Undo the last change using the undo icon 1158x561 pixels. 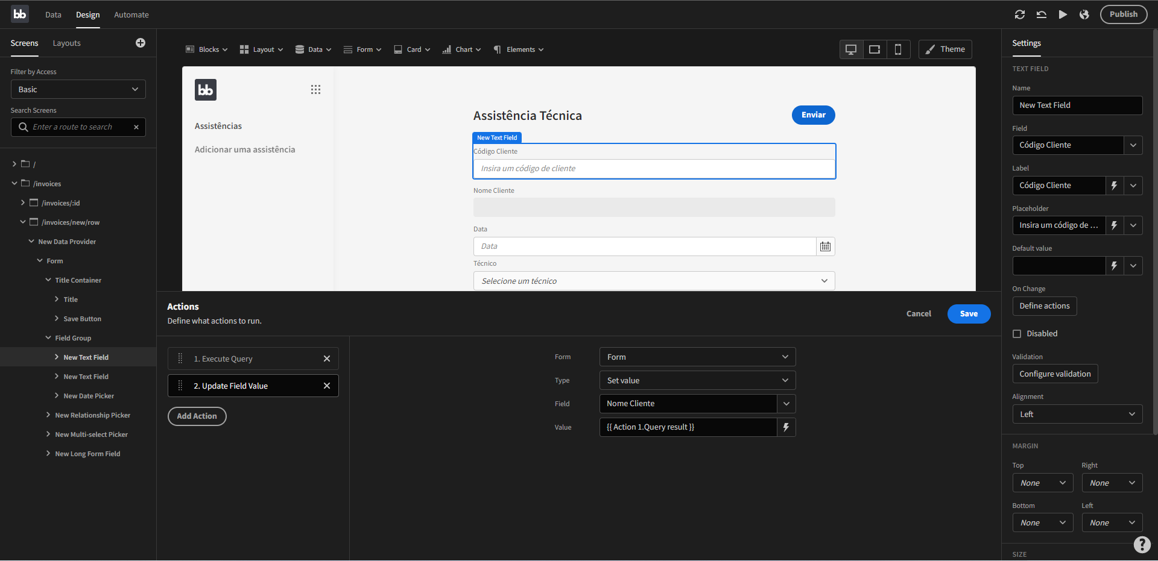(1042, 14)
